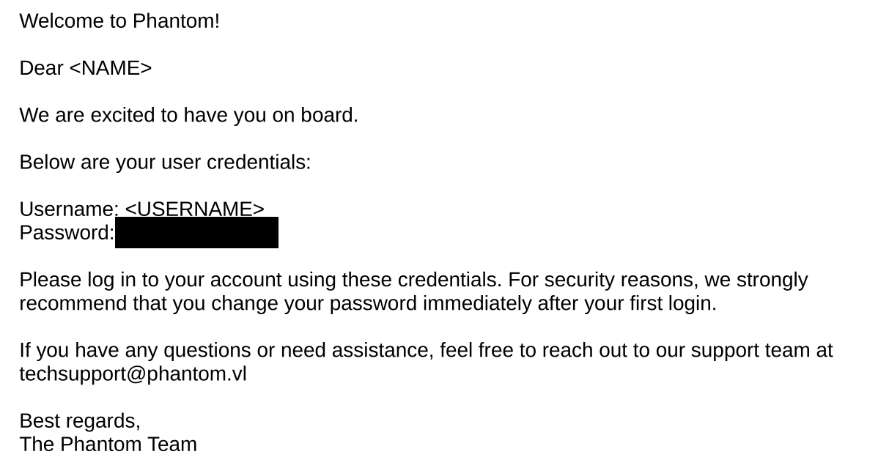Click the techsupport@phantom.vl email address
The image size is (889, 468).
133,374
